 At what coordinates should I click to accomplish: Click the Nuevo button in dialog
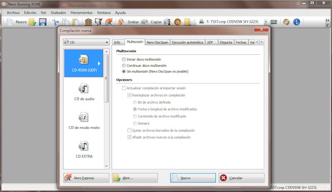193,178
